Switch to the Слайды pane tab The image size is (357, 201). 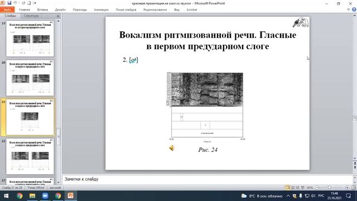[10, 16]
